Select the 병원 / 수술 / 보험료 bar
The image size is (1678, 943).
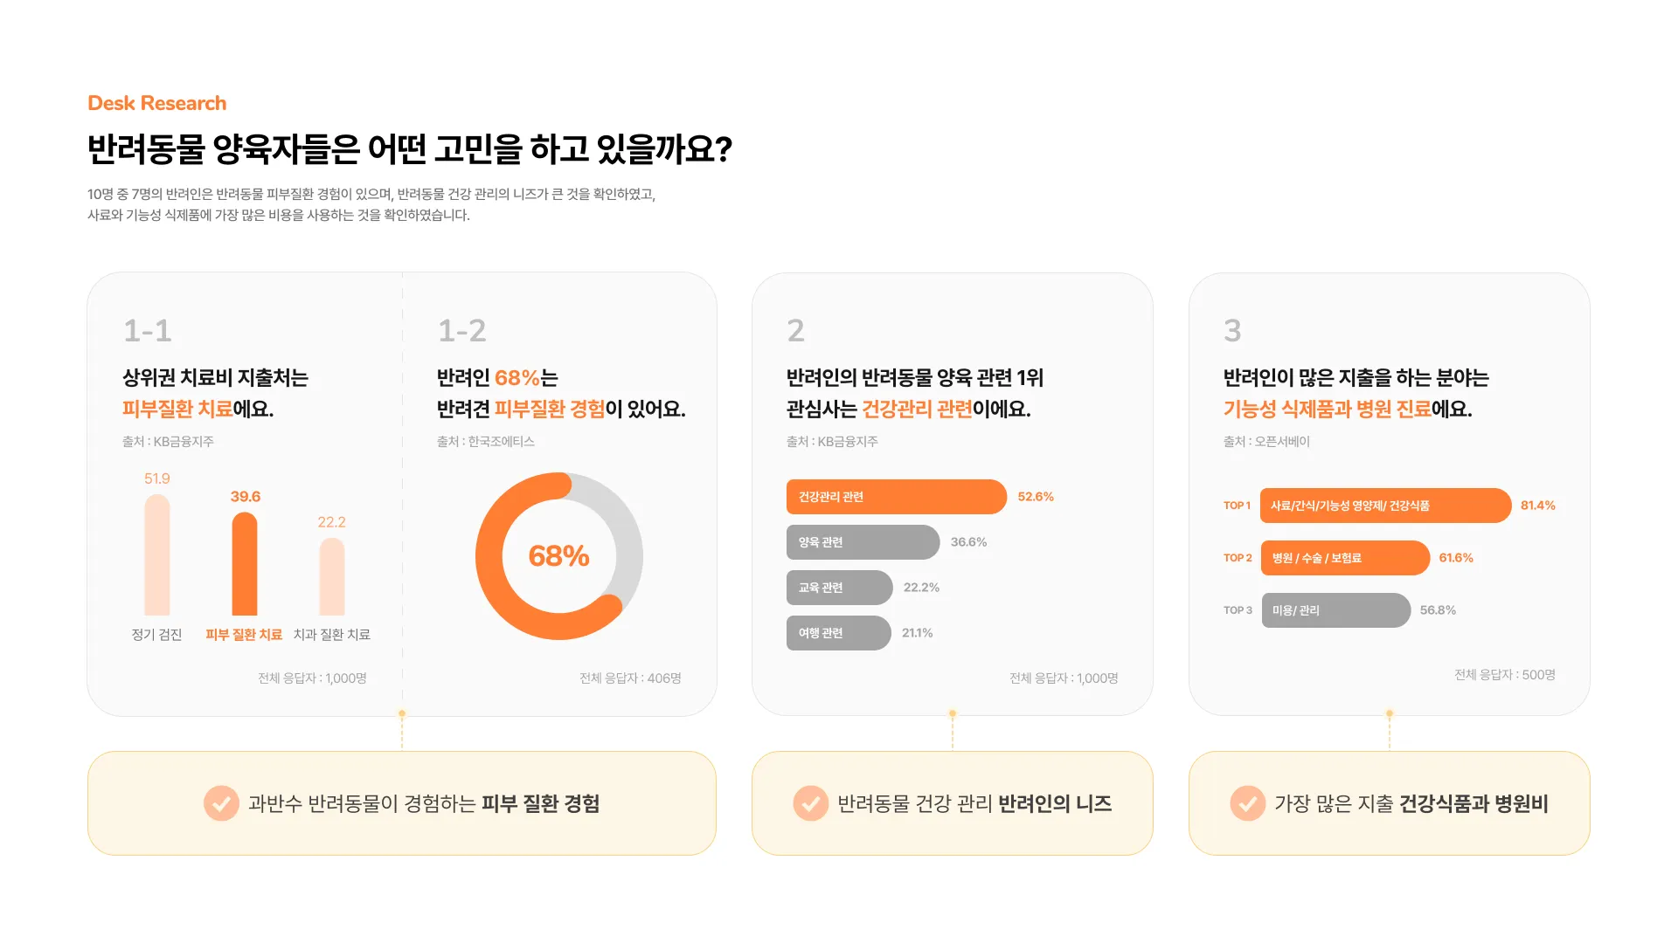1344,558
